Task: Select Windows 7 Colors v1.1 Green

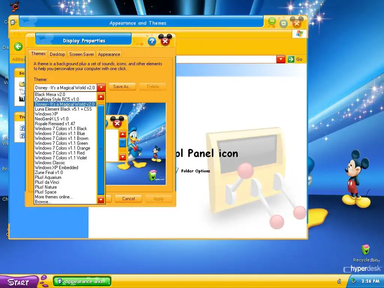Action: 65,143
